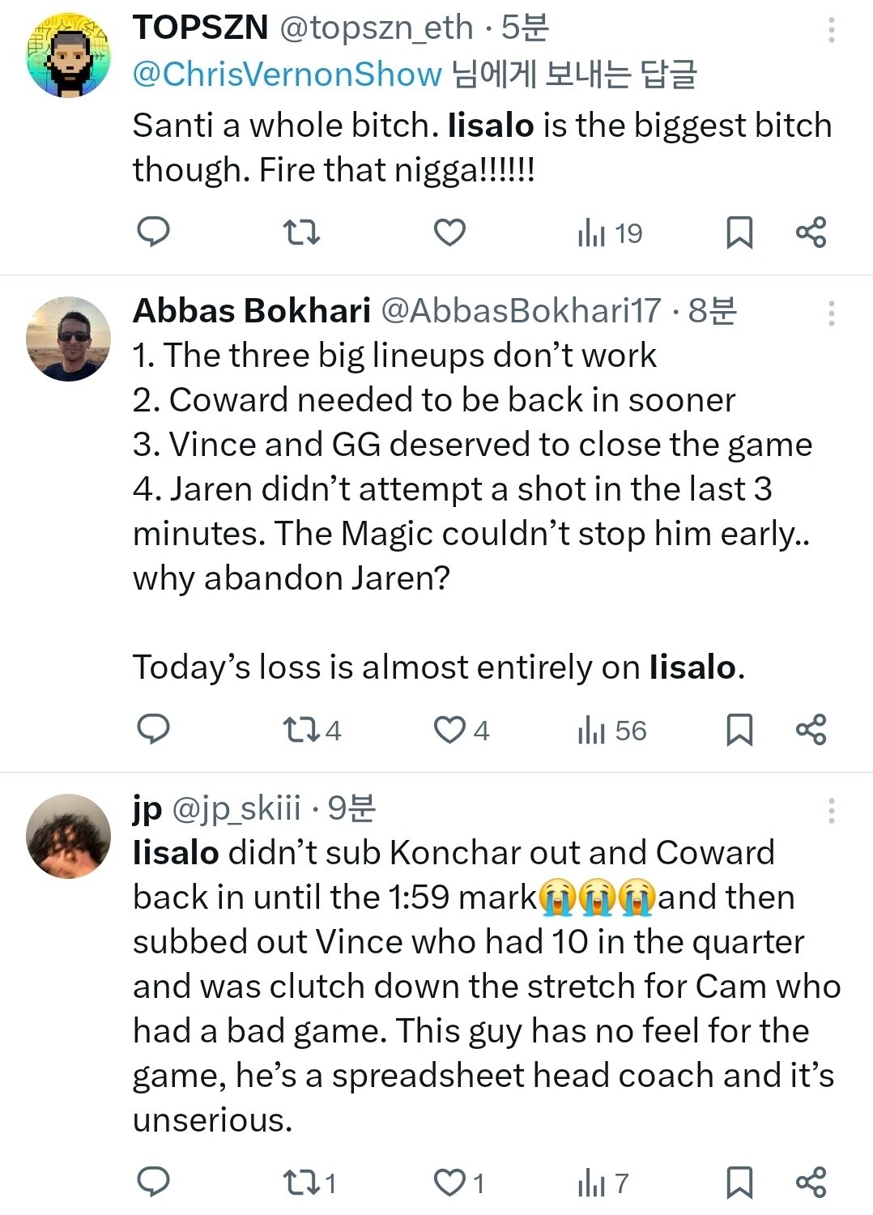Image resolution: width=873 pixels, height=1215 pixels.
Task: Reply to TOPSZN's tweet
Action: pyautogui.click(x=153, y=232)
